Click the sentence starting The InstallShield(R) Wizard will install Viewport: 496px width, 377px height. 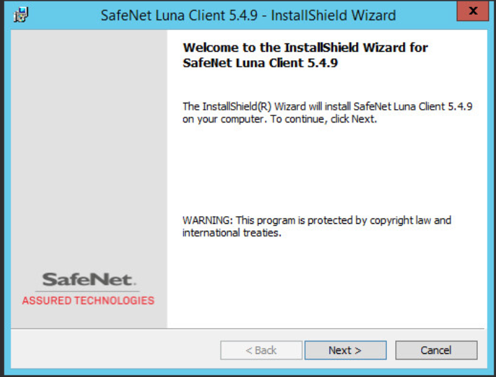pyautogui.click(x=327, y=106)
